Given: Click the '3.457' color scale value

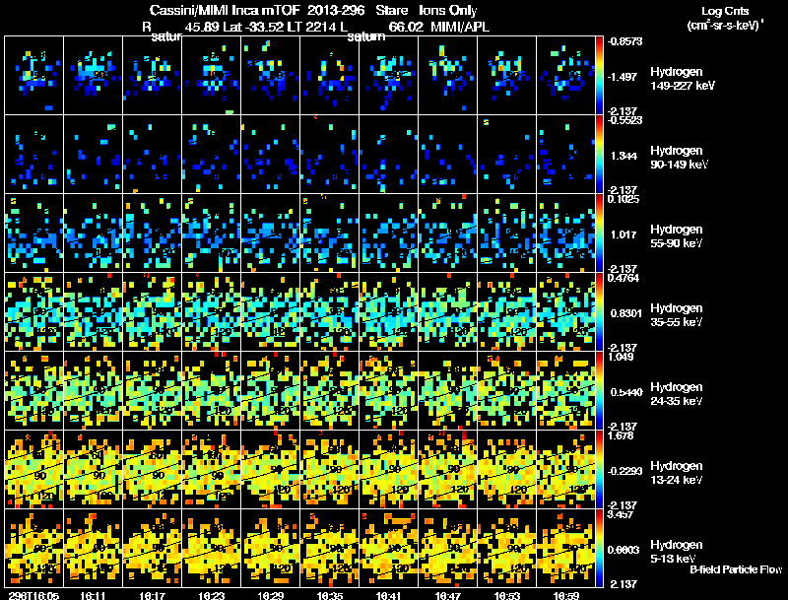Looking at the screenshot, I should coord(621,514).
